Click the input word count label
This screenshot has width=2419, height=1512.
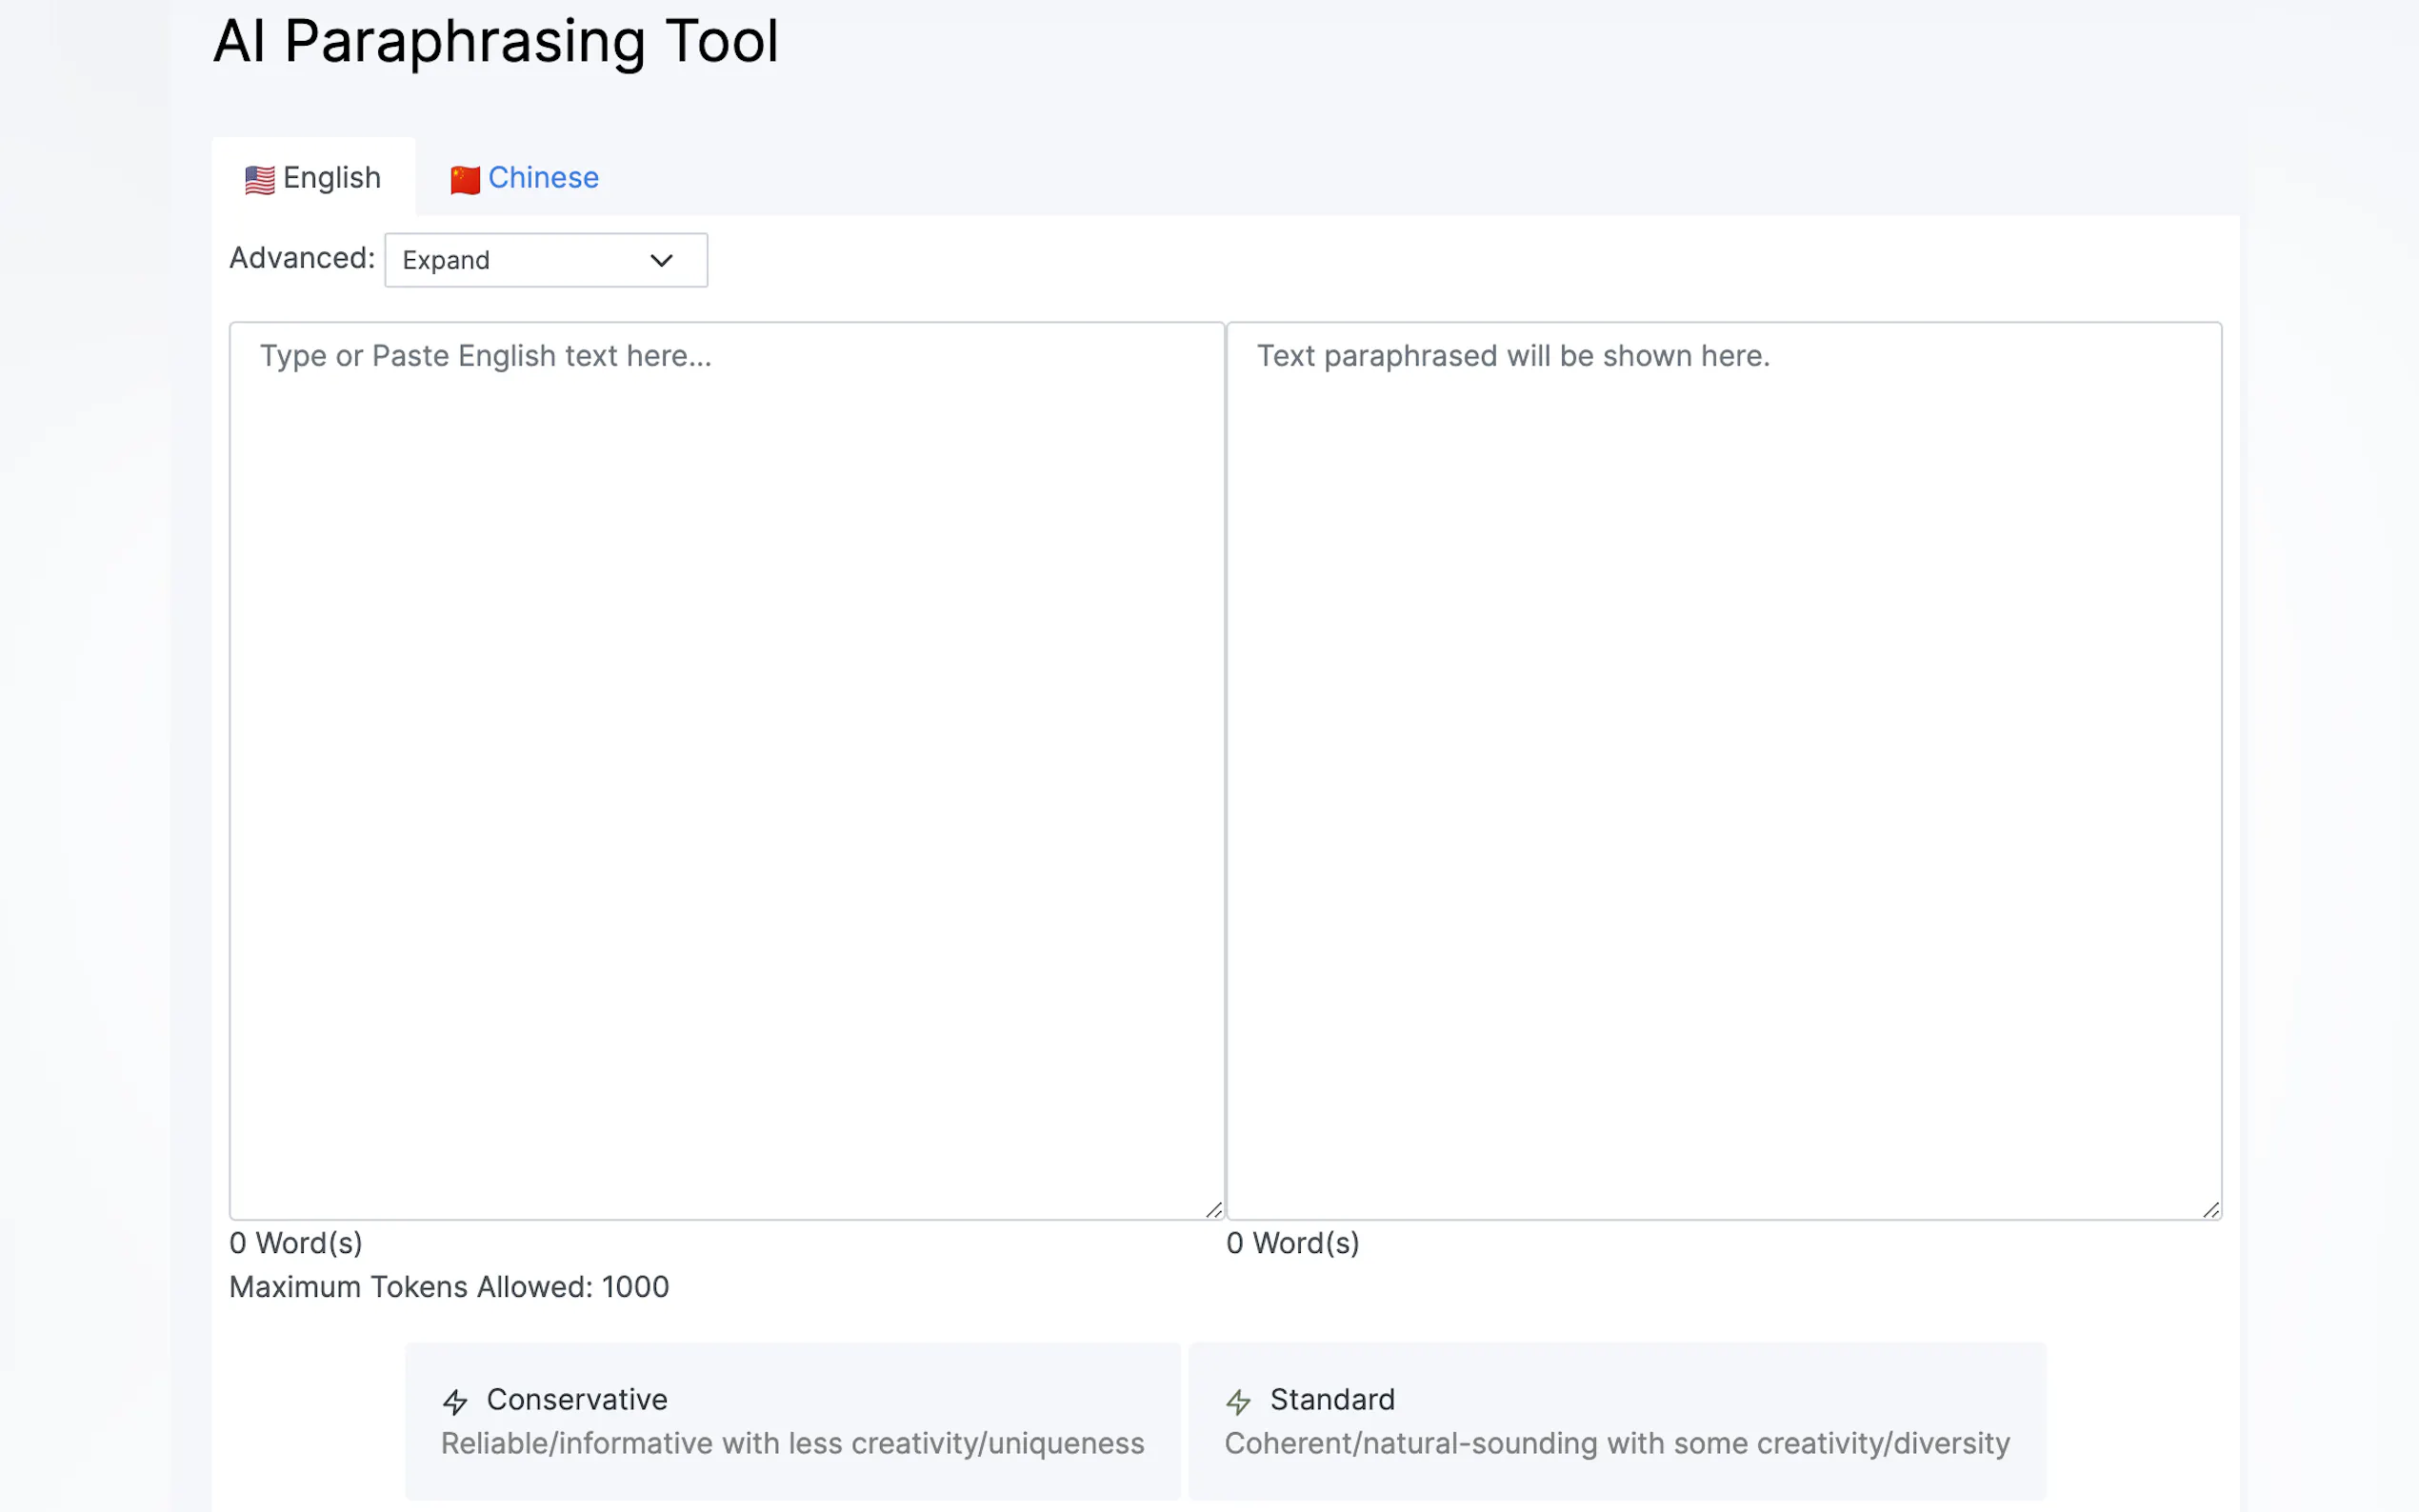(296, 1243)
